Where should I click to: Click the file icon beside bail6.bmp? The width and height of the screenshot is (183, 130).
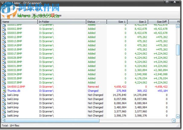(x=4, y=115)
